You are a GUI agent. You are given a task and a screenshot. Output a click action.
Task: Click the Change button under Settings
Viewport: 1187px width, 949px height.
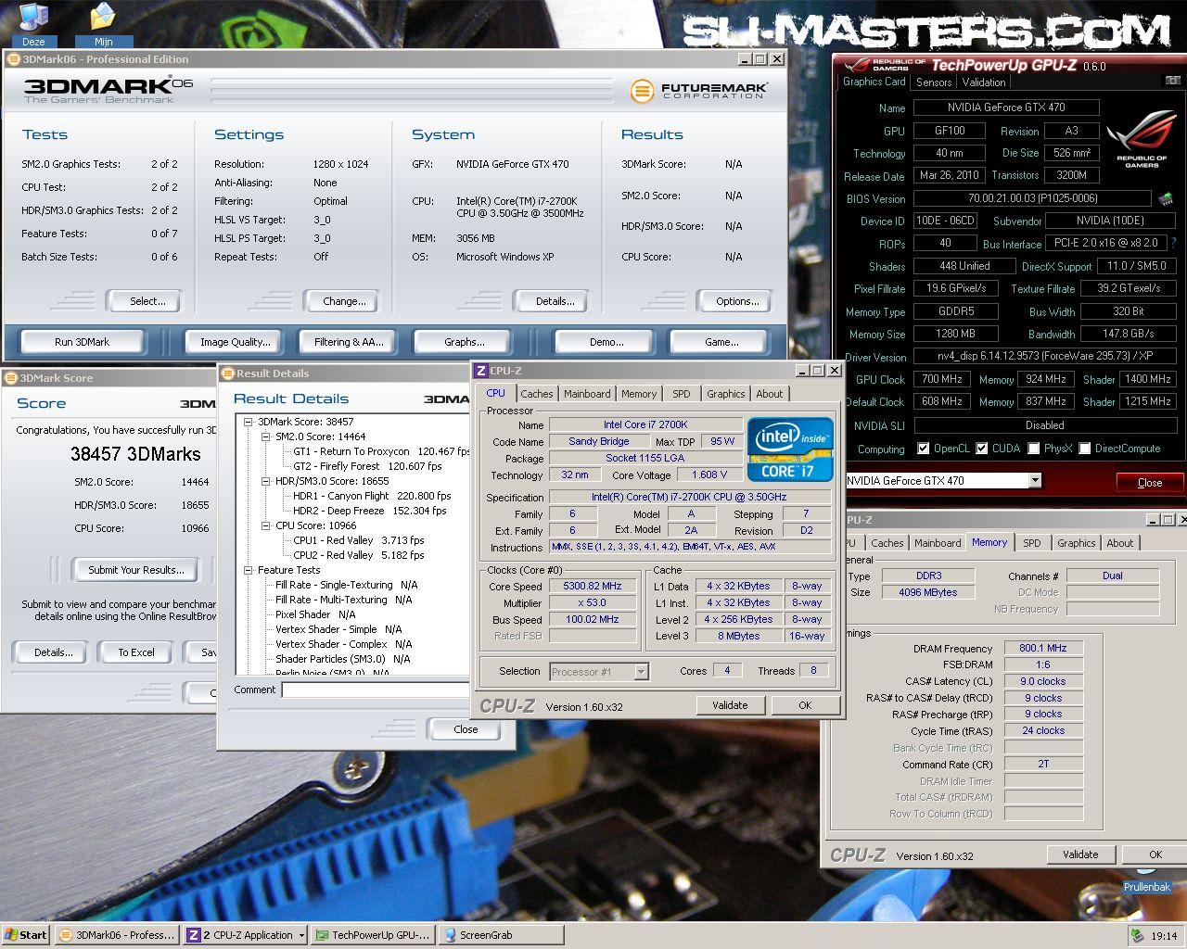pos(344,301)
